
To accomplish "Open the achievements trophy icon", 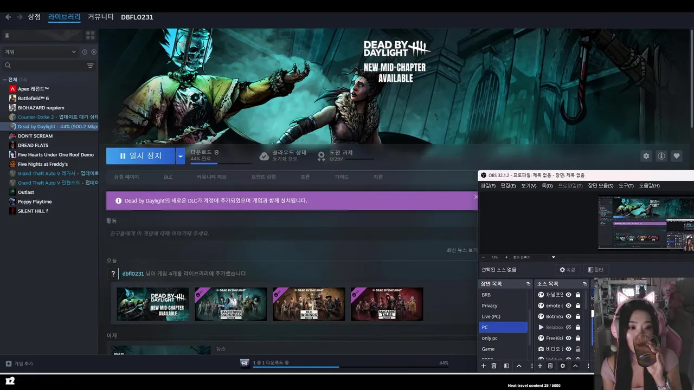I will tap(321, 156).
